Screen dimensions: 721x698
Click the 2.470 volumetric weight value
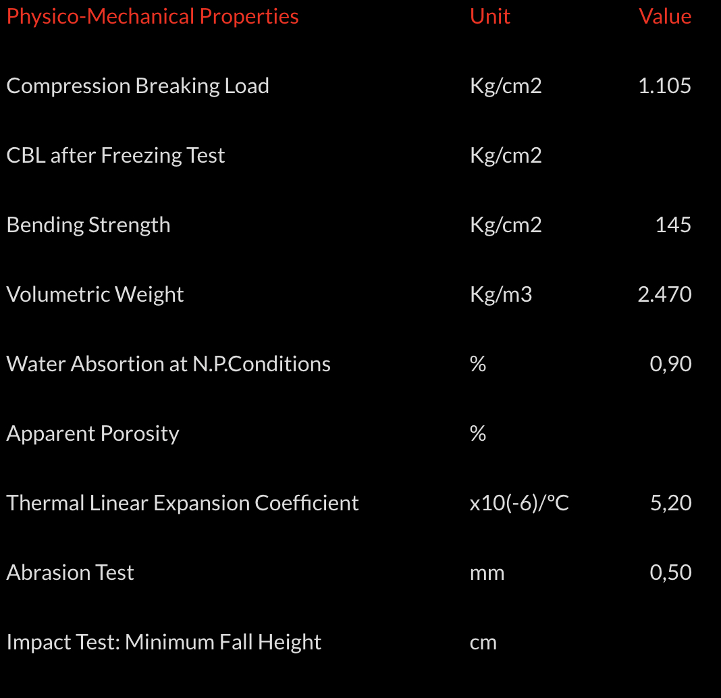coord(664,294)
